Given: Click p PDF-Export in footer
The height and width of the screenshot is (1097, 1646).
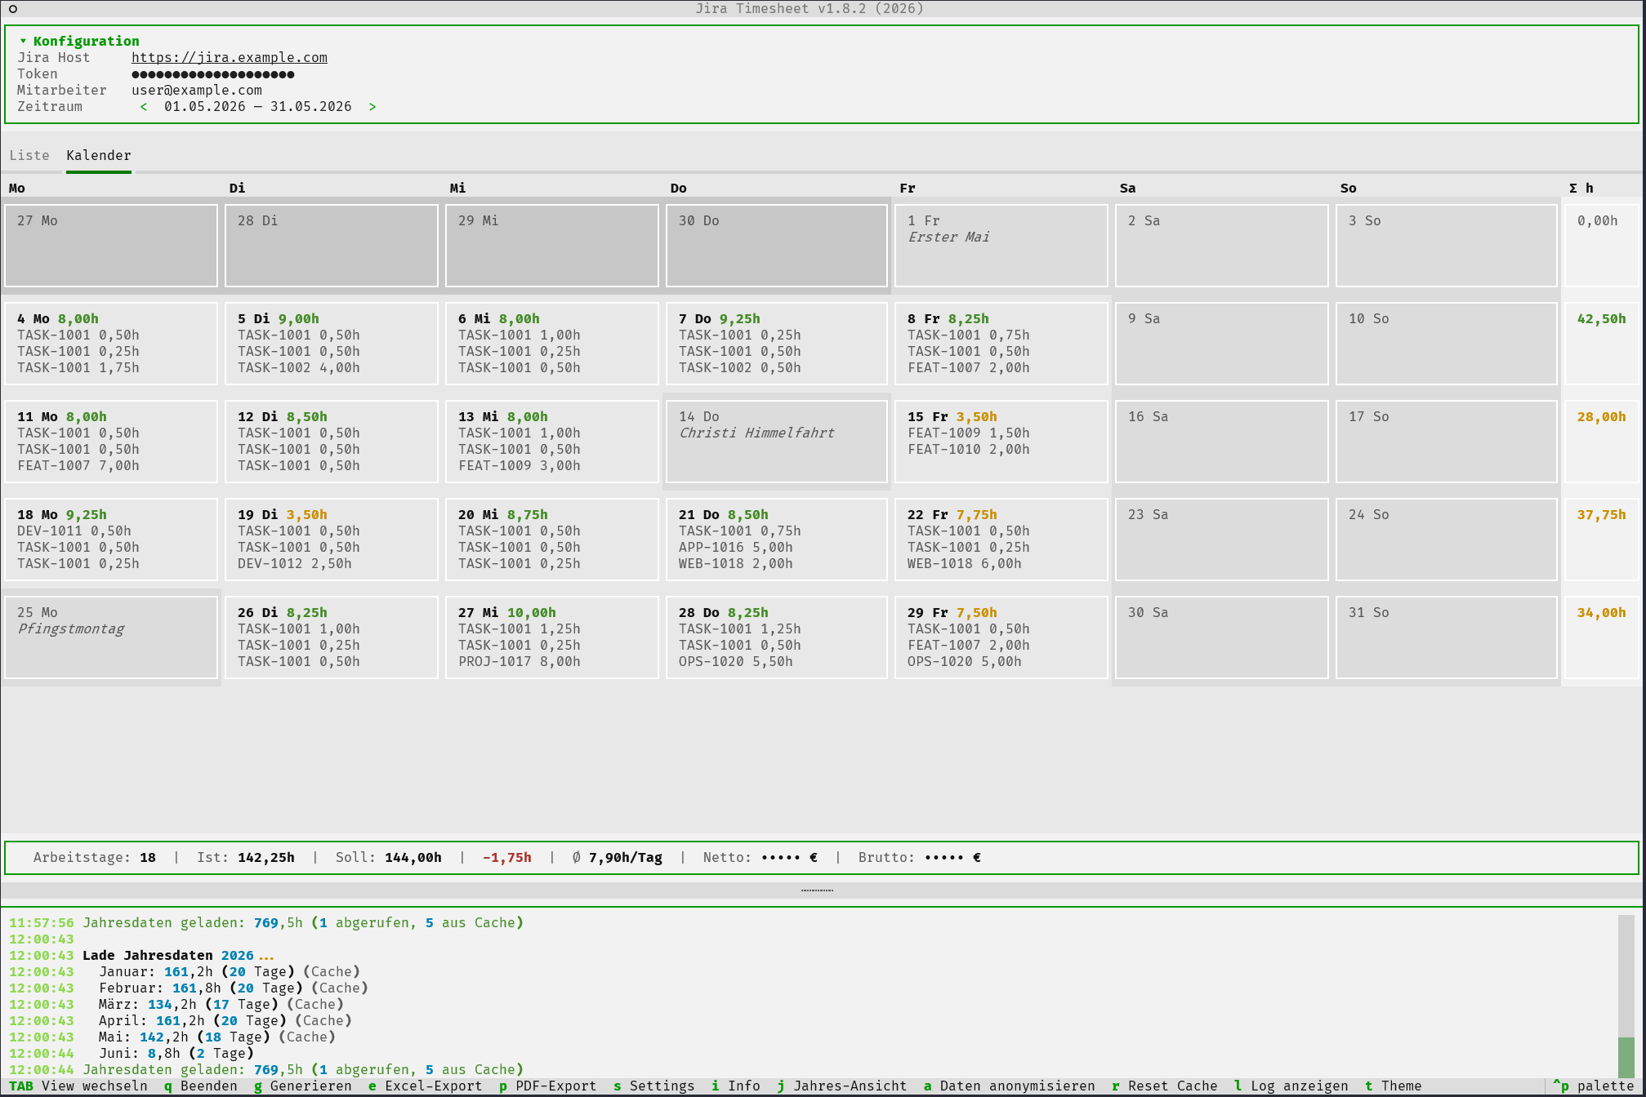Looking at the screenshot, I should tap(548, 1086).
